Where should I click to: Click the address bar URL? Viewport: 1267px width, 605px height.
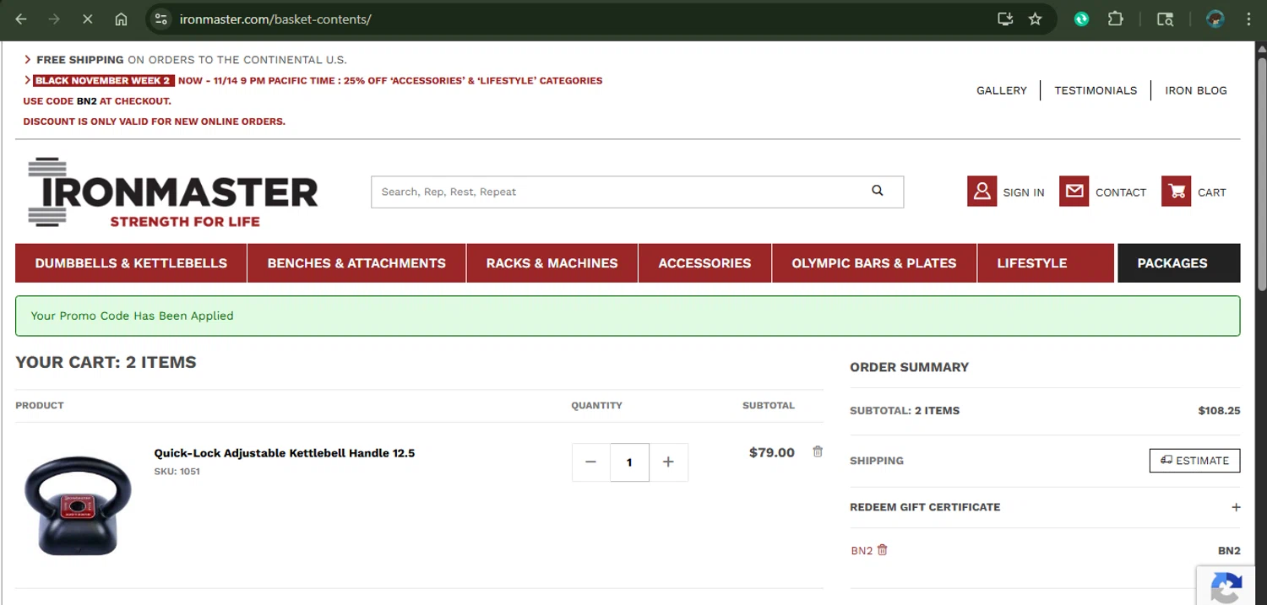coord(275,19)
